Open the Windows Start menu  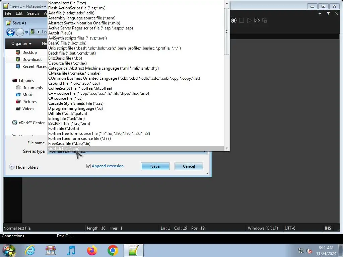pyautogui.click(x=9, y=250)
